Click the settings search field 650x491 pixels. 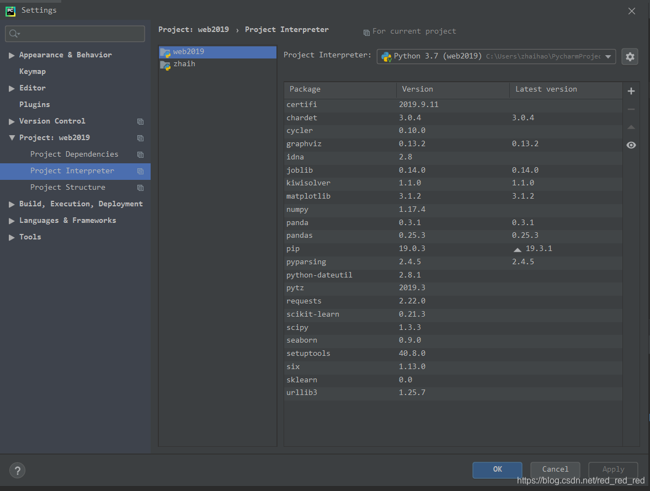point(75,34)
